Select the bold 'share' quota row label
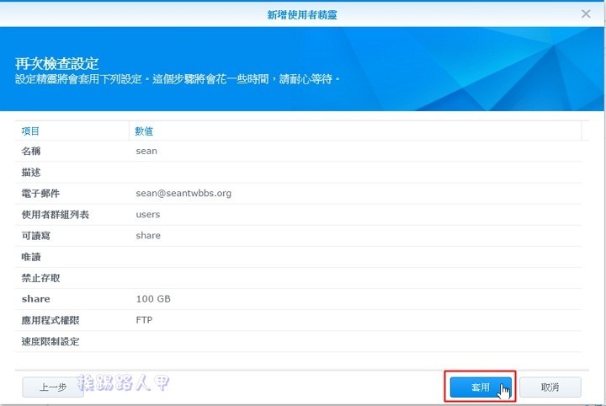Screen dimensions: 606x406 point(36,299)
